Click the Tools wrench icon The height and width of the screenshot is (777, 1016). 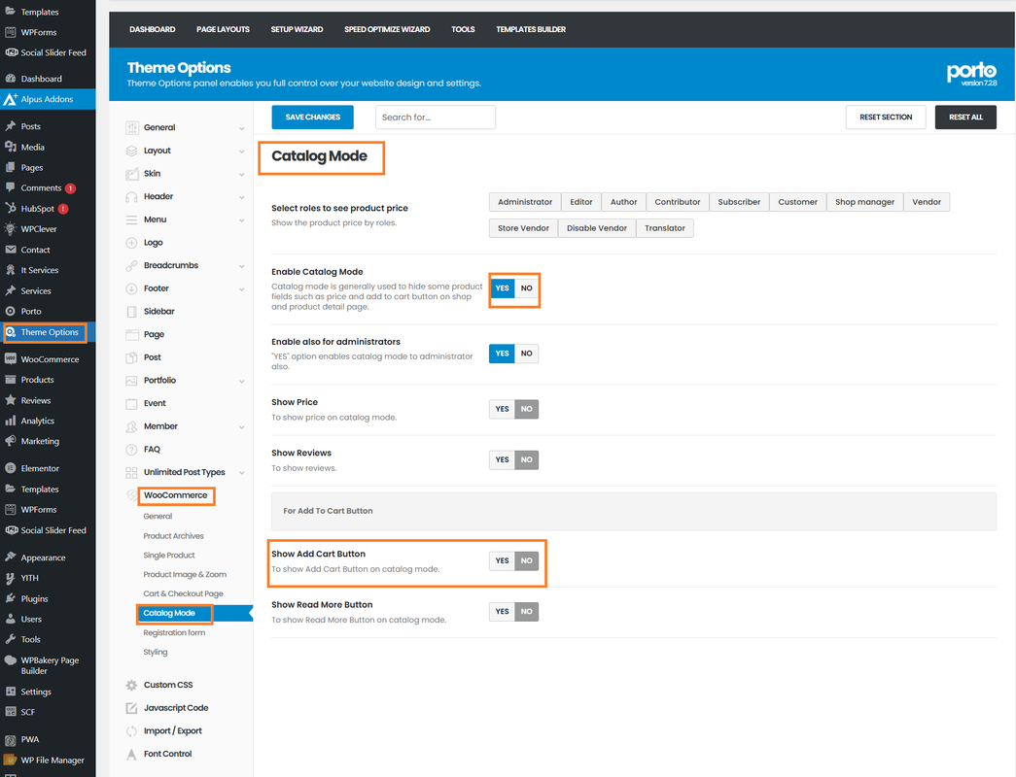[11, 639]
